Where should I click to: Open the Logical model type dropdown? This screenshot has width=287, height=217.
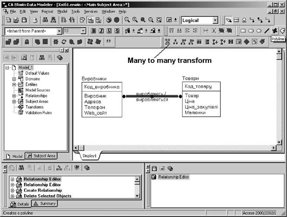(215, 20)
